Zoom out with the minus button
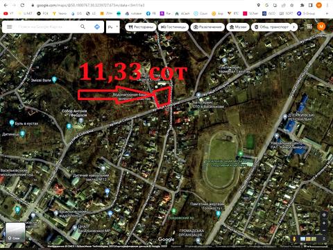Image resolution: width=333 pixels, height=250 pixels. 324,231
